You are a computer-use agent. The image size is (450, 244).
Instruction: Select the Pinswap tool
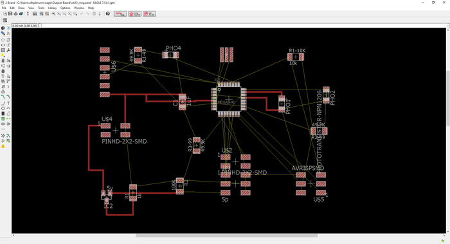point(3,66)
